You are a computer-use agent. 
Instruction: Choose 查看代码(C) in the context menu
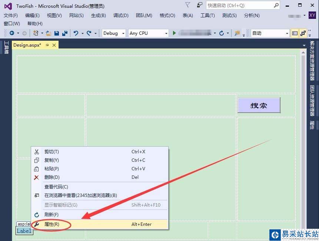(x=100, y=187)
